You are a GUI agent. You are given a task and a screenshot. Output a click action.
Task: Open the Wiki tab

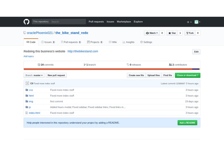point(113,42)
